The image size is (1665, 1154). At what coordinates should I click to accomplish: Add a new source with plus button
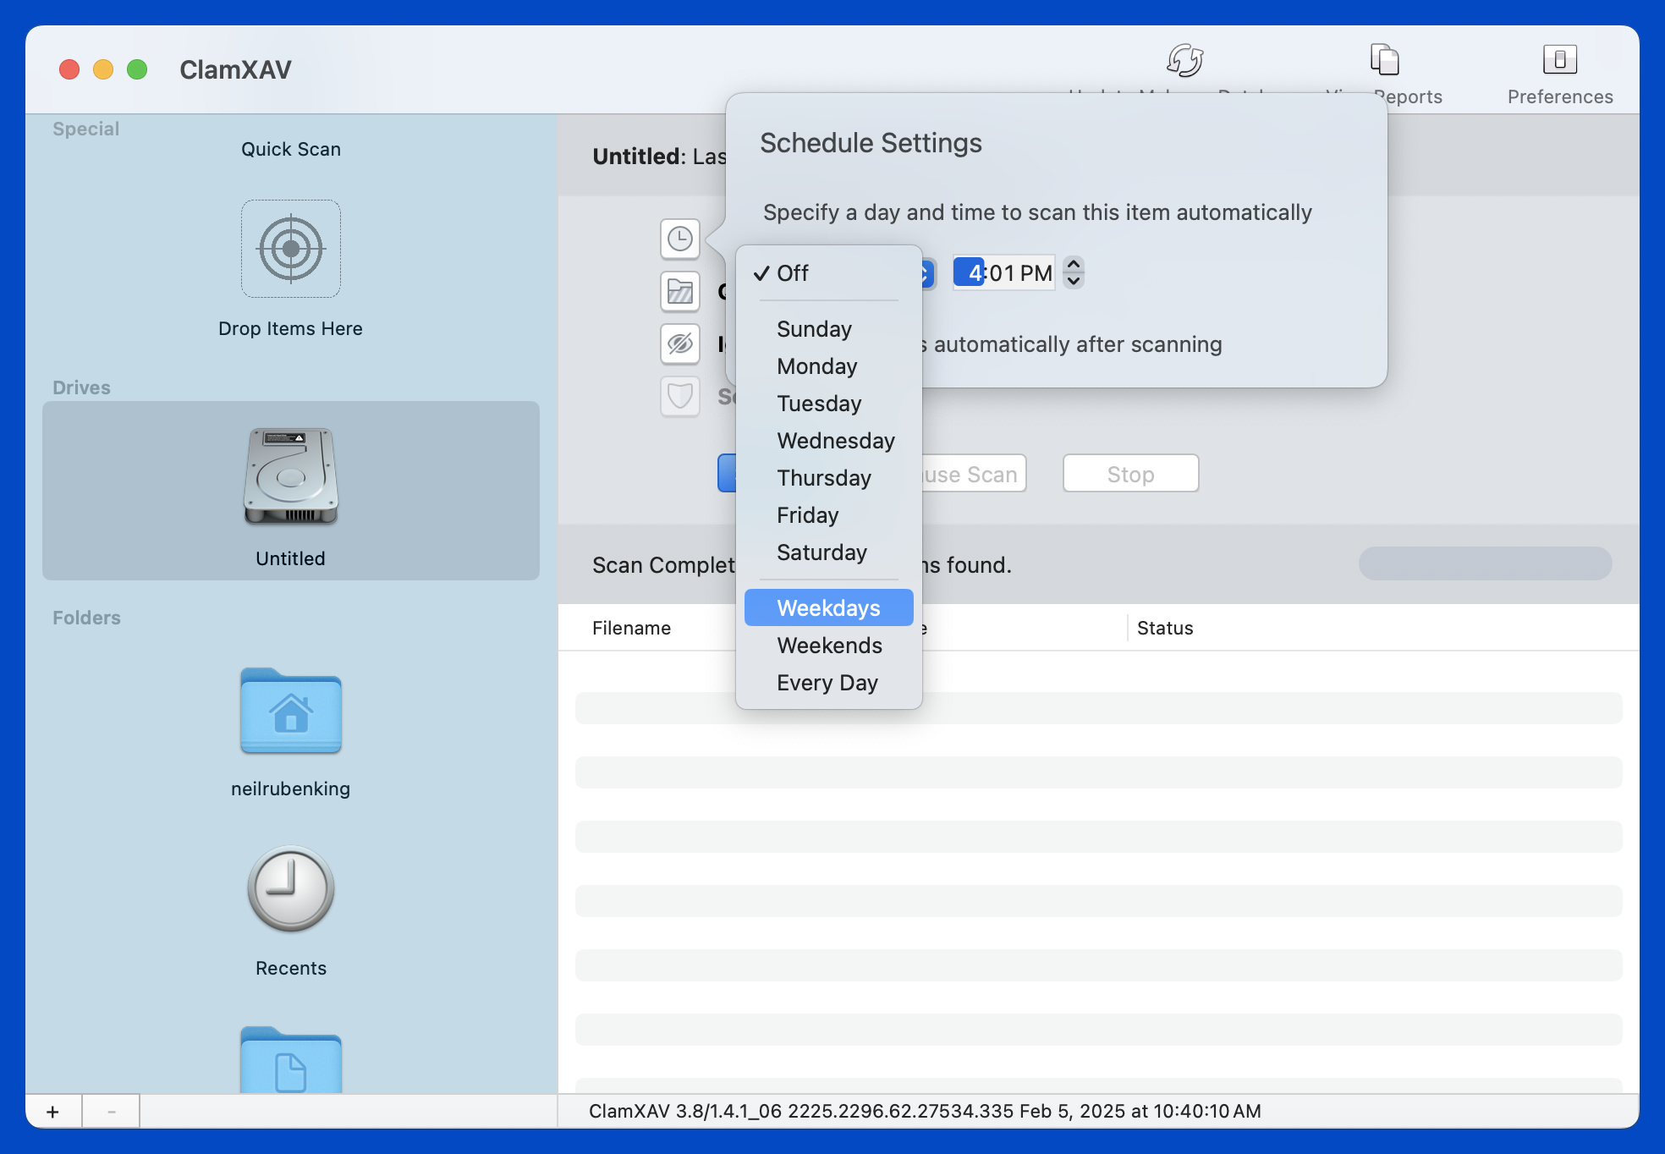pos(53,1112)
